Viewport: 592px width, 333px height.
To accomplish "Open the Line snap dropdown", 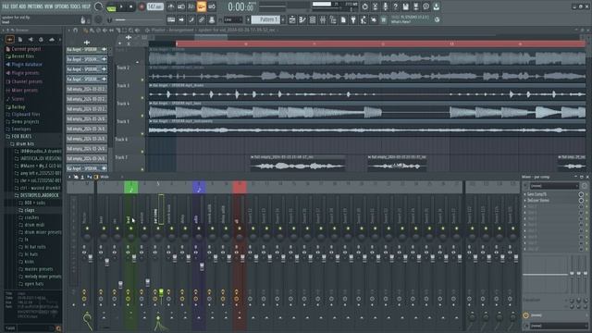I will (233, 19).
